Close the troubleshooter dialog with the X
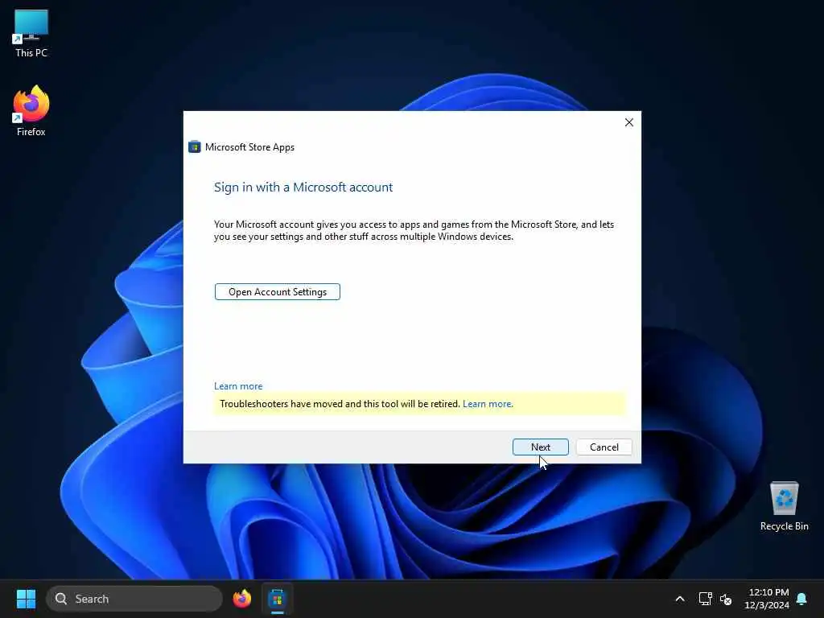Image resolution: width=824 pixels, height=618 pixels. (x=628, y=122)
